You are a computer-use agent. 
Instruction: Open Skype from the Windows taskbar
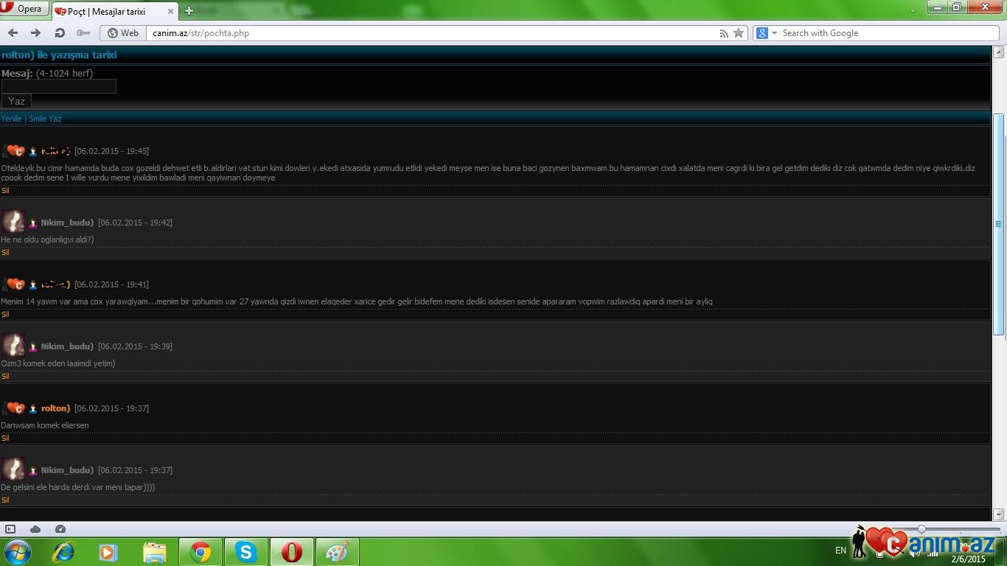click(245, 551)
